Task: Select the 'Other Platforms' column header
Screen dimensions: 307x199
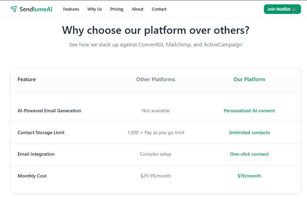Action: tap(155, 79)
